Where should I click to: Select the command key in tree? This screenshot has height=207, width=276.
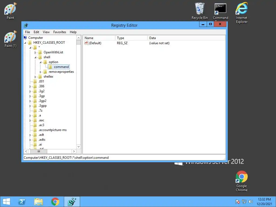click(61, 67)
